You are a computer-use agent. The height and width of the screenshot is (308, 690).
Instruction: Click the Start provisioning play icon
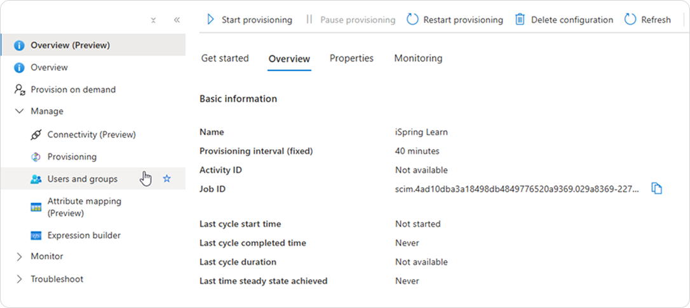tap(210, 20)
